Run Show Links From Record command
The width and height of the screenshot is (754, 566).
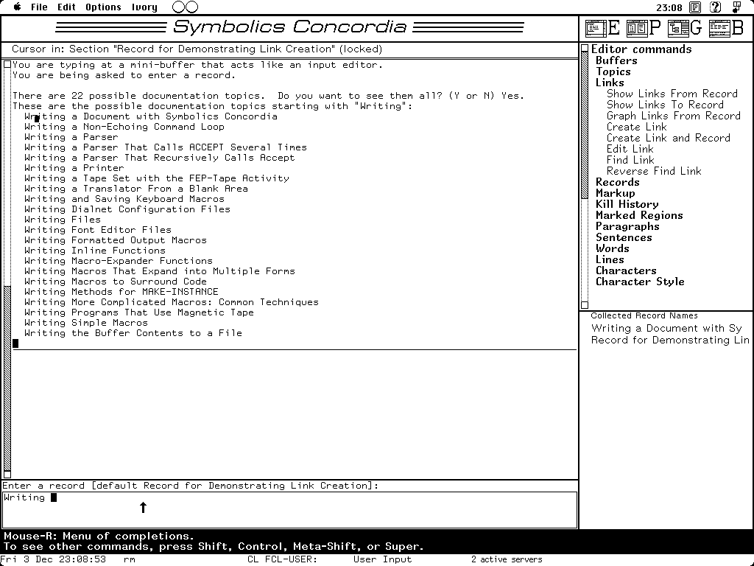[x=672, y=94]
